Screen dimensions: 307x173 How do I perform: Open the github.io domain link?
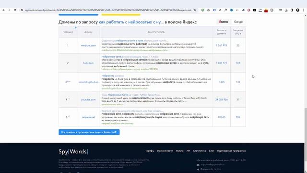tap(88, 82)
